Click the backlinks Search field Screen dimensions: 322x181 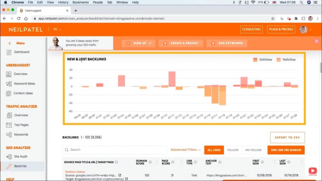(x=114, y=150)
